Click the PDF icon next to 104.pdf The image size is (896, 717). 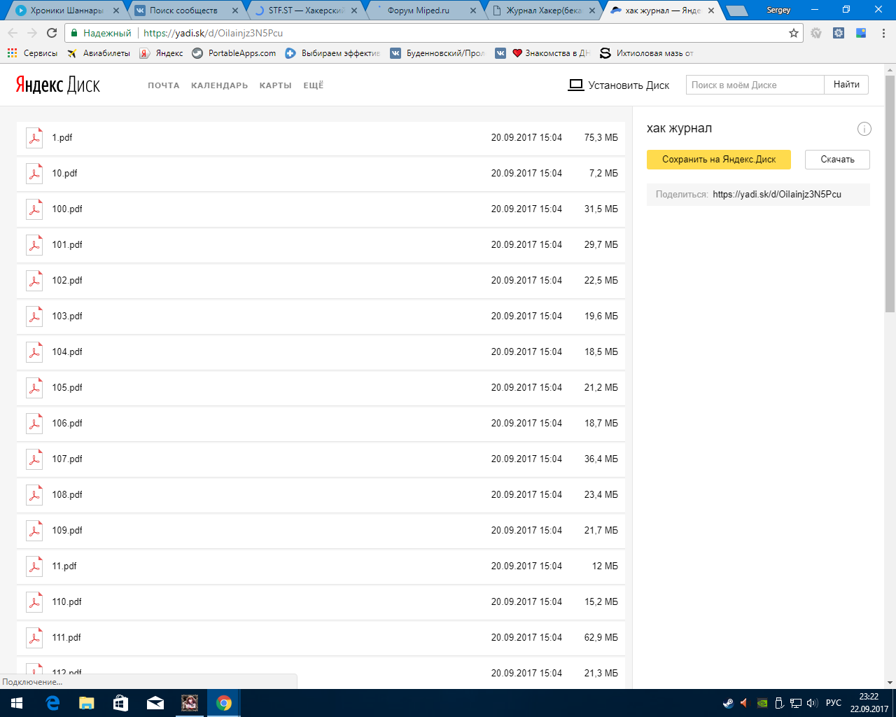click(34, 352)
